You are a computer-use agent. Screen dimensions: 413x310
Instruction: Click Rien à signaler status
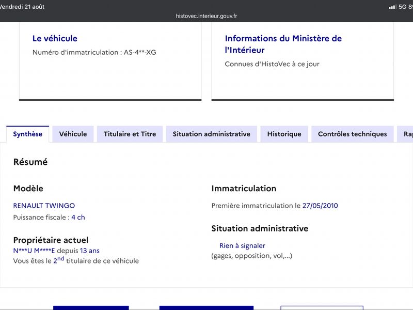coord(242,246)
